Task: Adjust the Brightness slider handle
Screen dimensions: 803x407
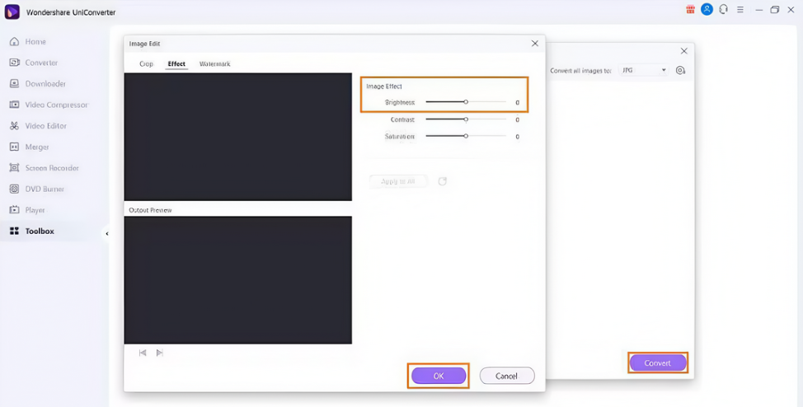Action: click(x=466, y=102)
